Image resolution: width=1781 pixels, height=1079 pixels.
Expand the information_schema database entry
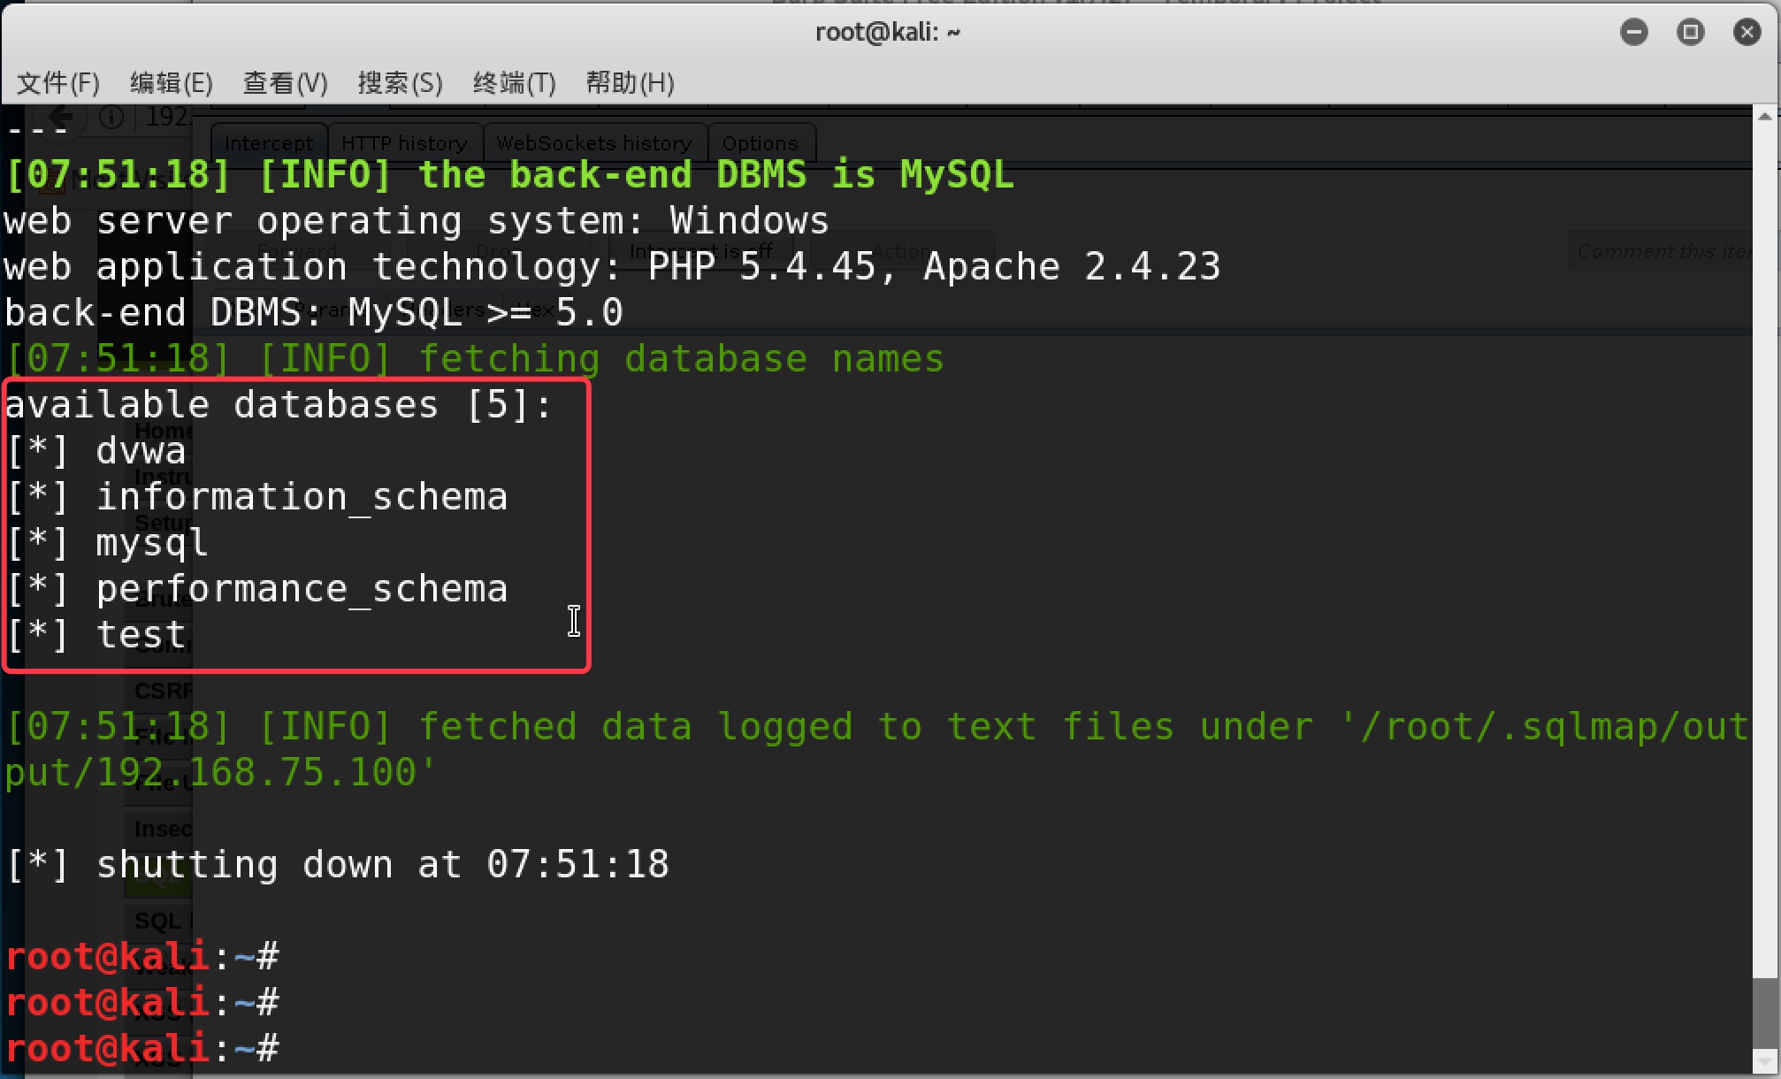point(302,496)
